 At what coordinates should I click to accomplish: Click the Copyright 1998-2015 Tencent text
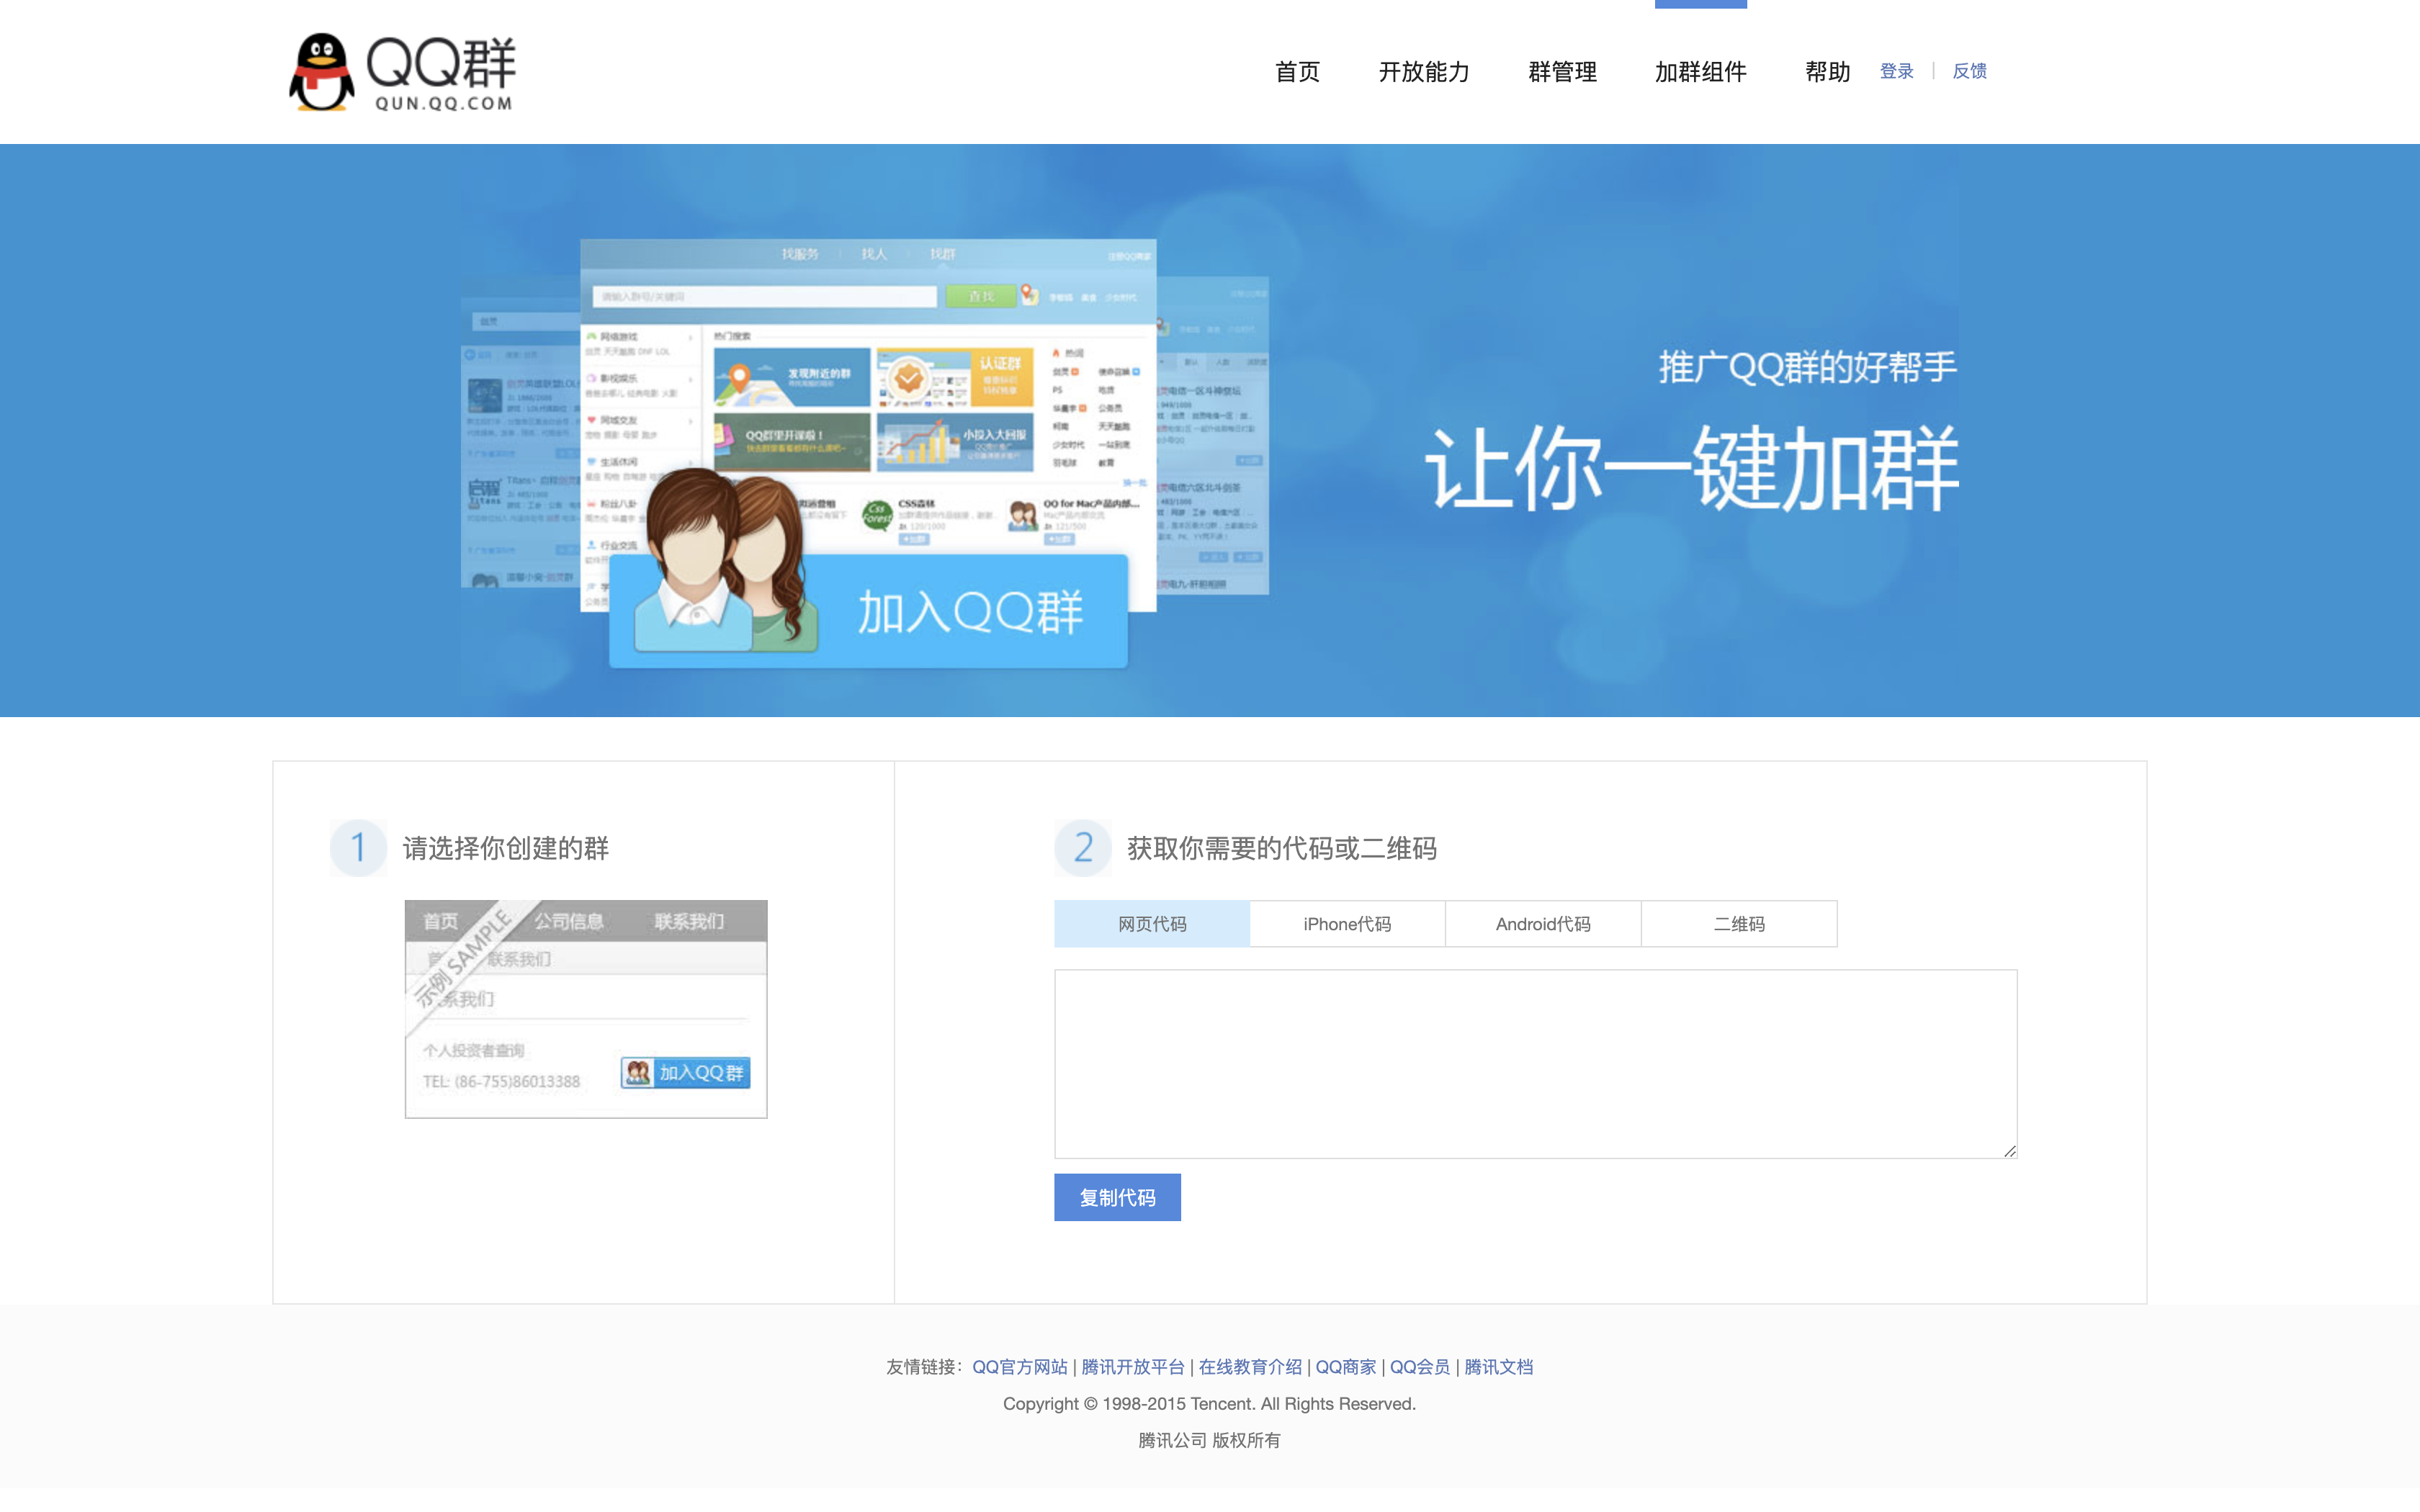(x=1209, y=1404)
